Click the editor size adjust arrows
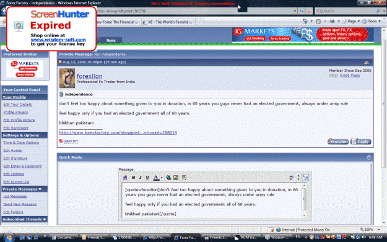Image resolution: width=387 pixels, height=242 pixels. pos(298,178)
